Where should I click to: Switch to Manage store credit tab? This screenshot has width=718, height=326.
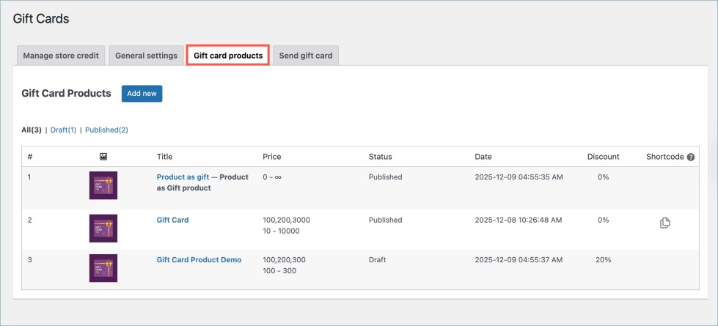[x=61, y=56]
